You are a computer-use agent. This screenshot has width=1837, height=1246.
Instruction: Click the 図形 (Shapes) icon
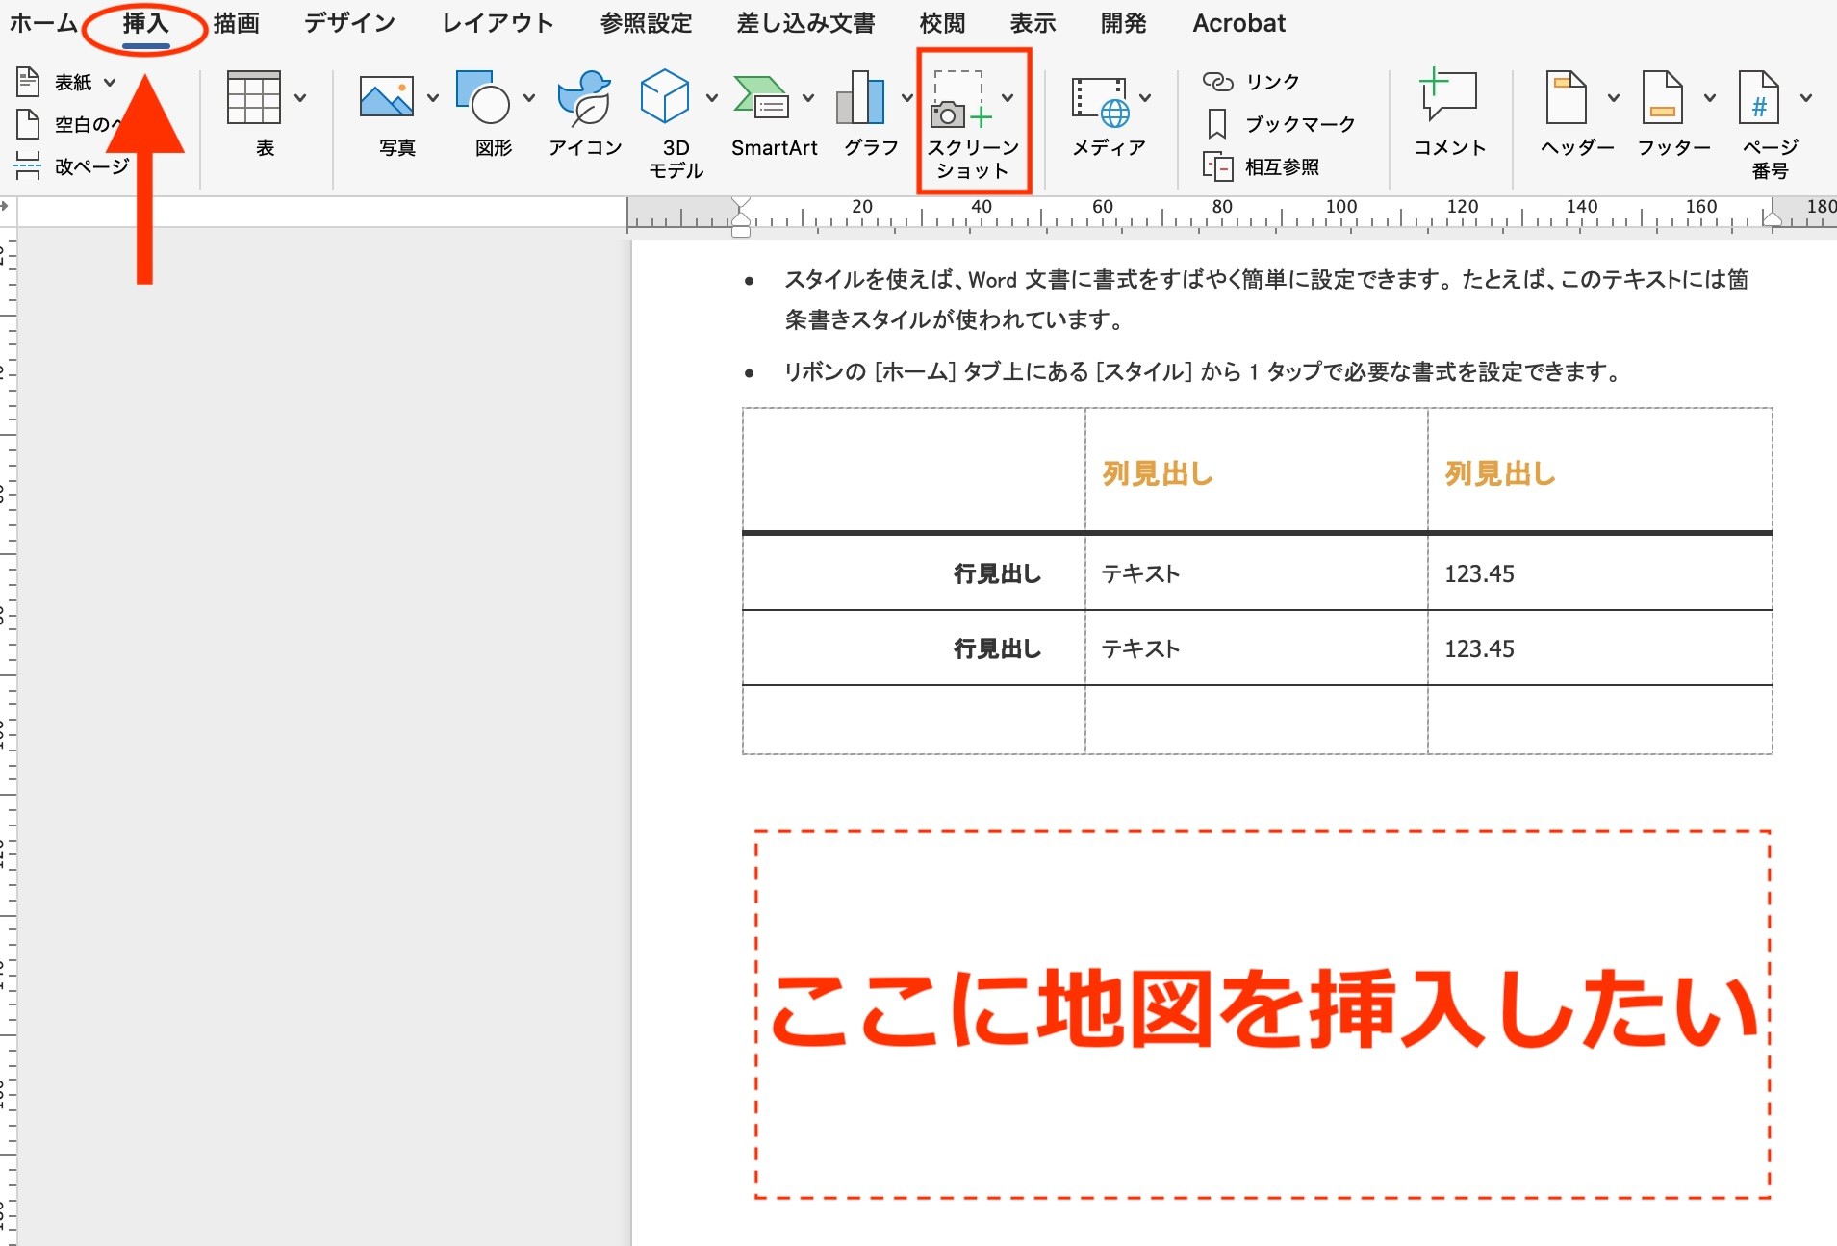[484, 97]
